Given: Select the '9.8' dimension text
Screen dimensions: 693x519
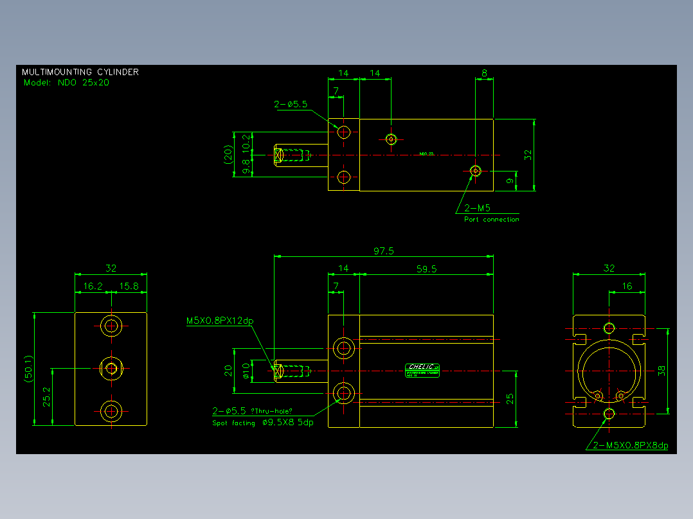Looking at the screenshot, I should (246, 166).
